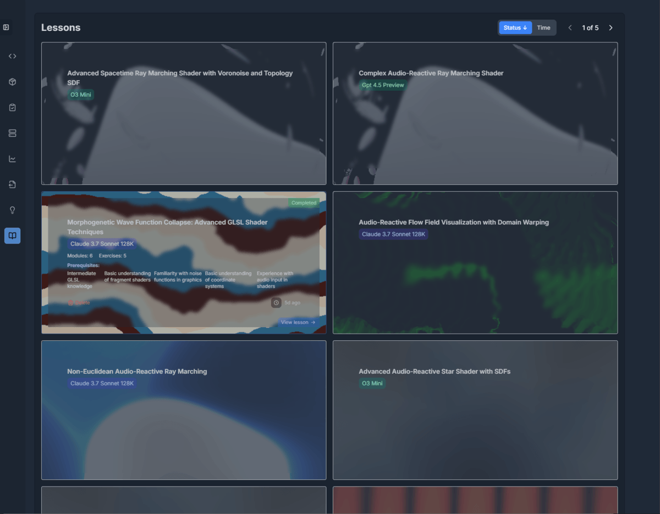Open the stacked layers sidebar icon
Screen dimensions: 660x514
pos(12,132)
